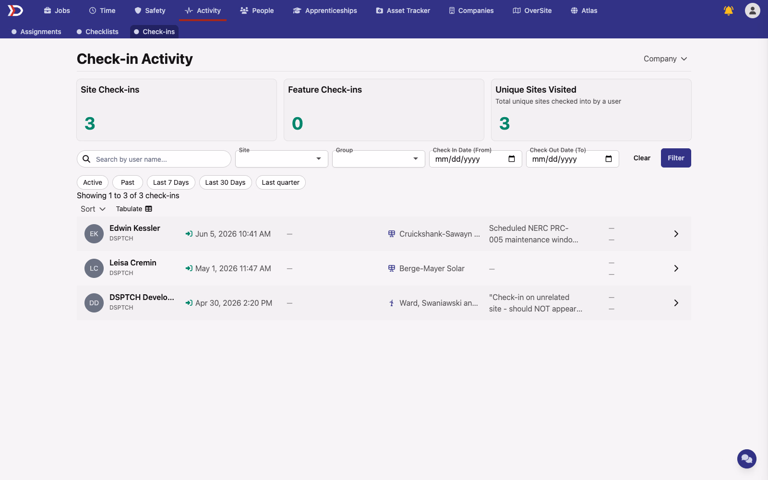Click solar site icon for Berge-Mayer Solar
The image size is (768, 480).
[392, 268]
